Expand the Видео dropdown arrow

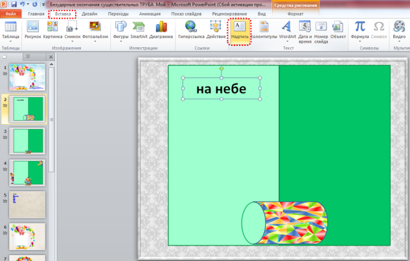399,41
